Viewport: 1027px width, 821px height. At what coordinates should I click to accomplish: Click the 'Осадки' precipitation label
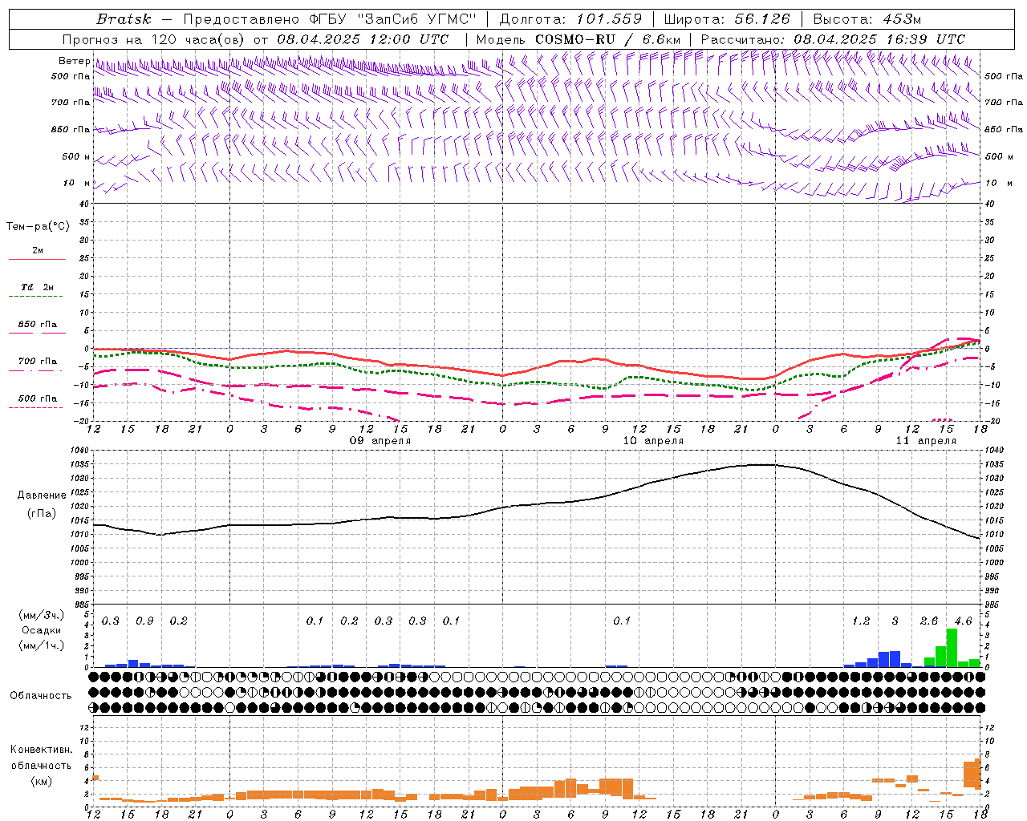click(x=42, y=630)
